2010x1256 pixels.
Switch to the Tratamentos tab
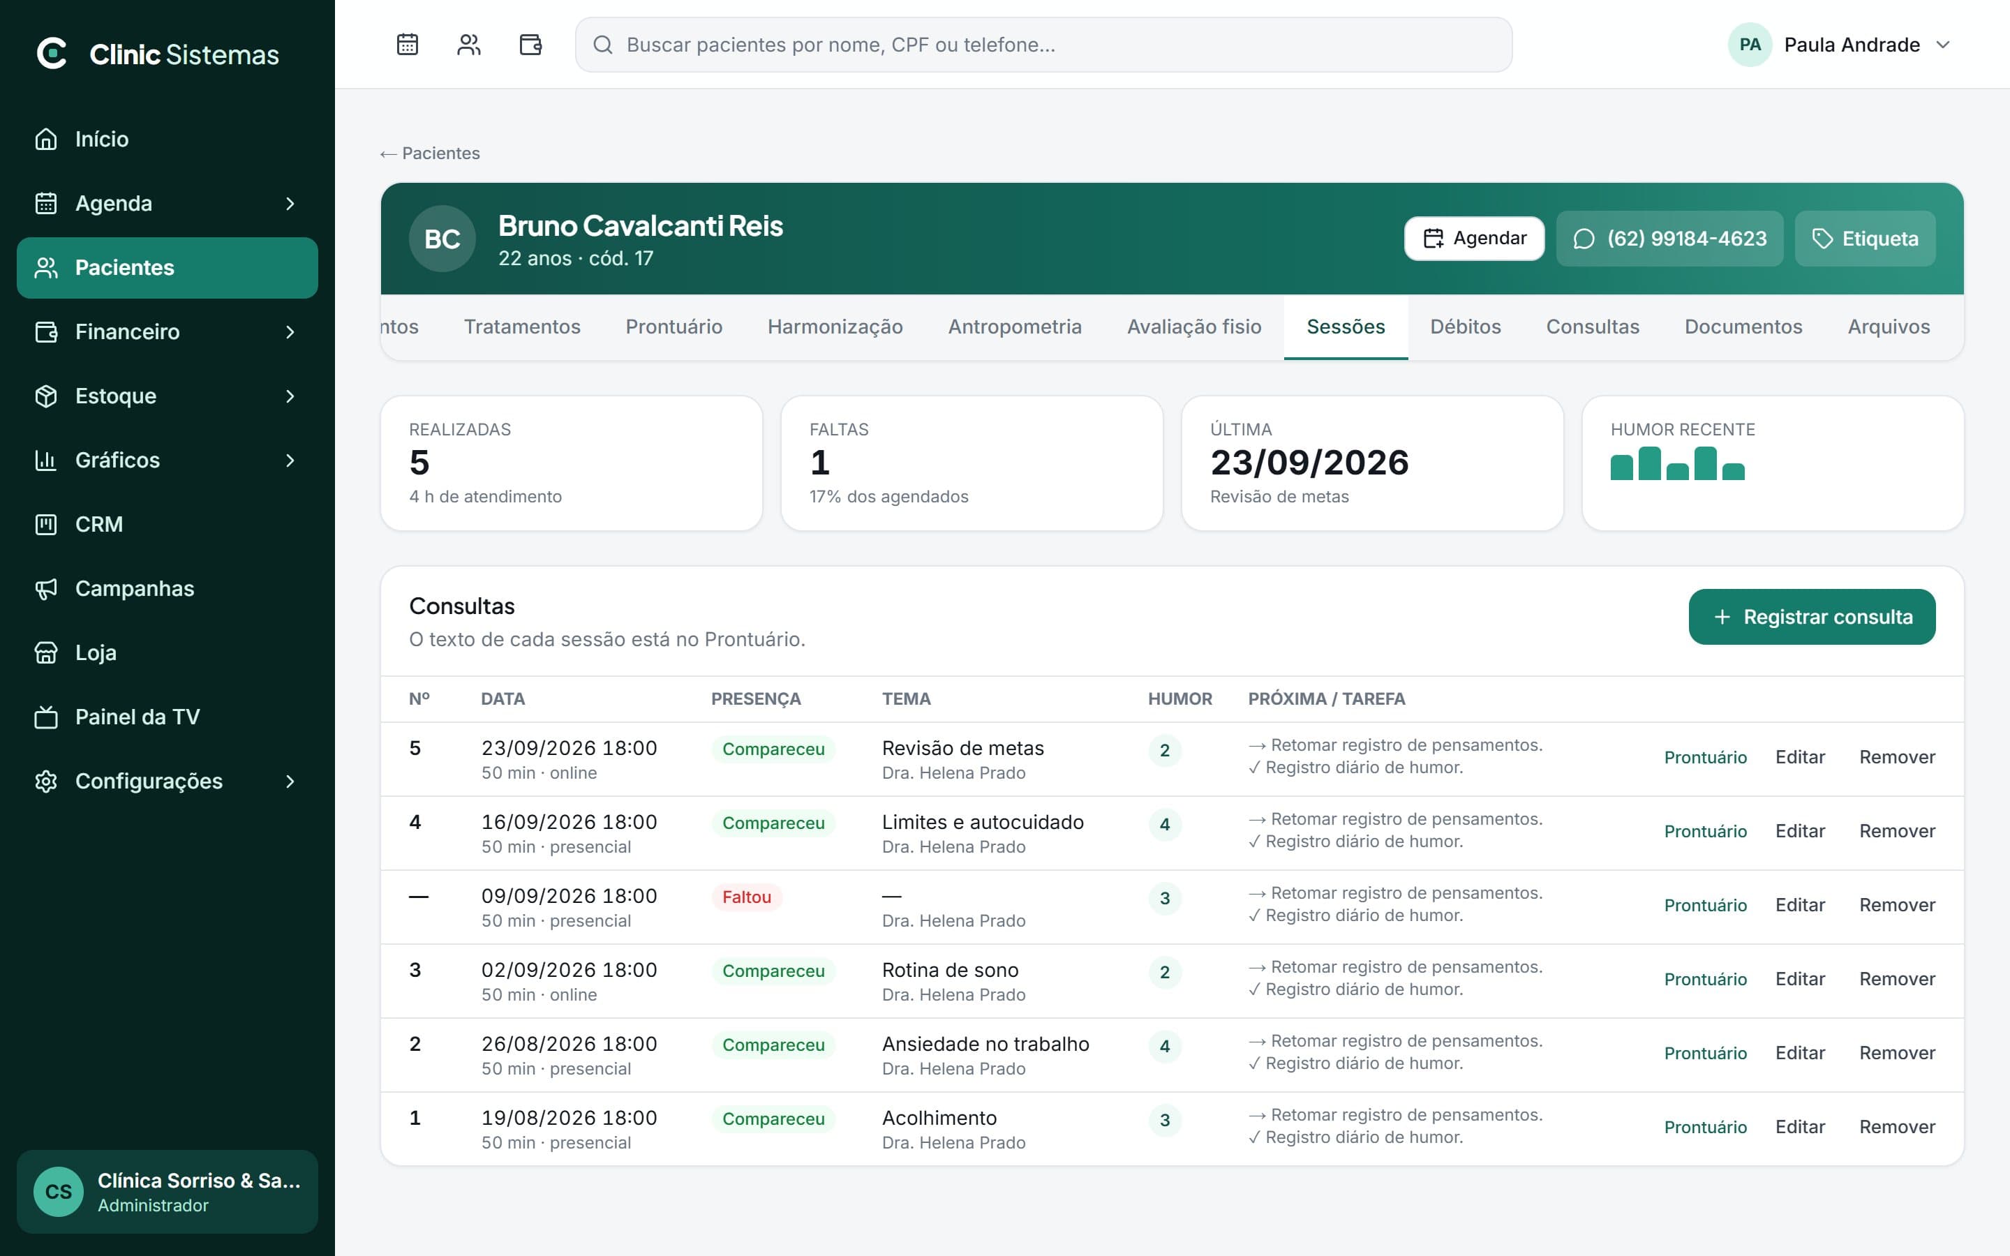pyautogui.click(x=521, y=327)
